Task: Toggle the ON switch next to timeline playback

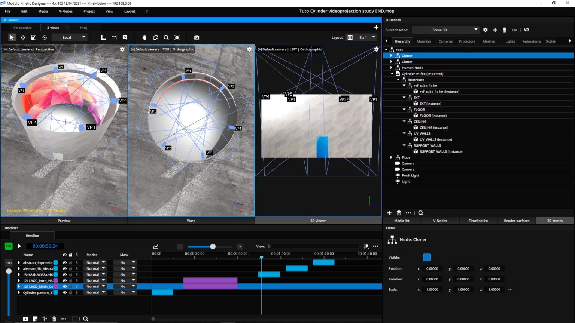Action: [x=8, y=246]
